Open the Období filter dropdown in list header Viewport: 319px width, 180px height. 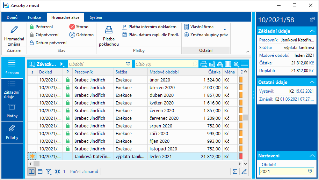pyautogui.click(x=128, y=64)
